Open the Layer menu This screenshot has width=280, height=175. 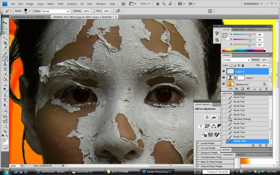pos(40,4)
